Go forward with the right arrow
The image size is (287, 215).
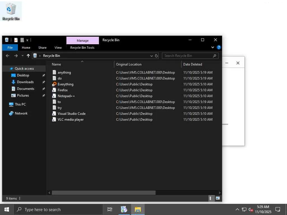click(16, 56)
